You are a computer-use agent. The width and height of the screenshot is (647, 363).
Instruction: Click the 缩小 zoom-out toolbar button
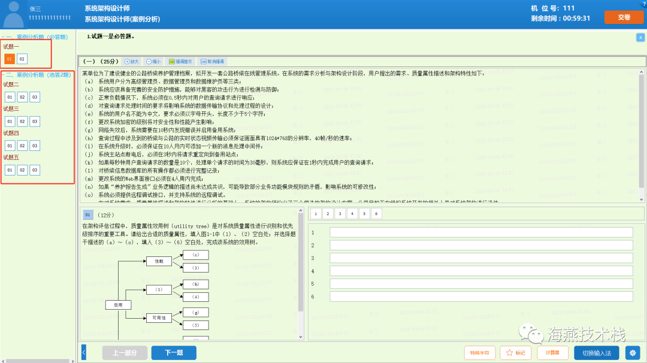click(x=153, y=62)
